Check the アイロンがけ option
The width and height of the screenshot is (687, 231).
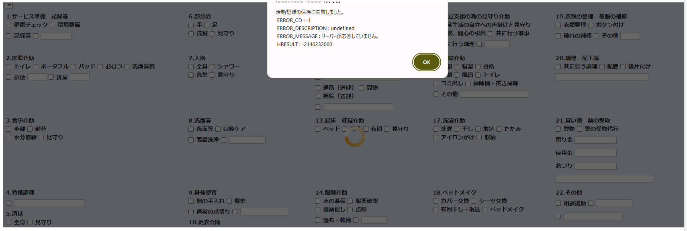[x=436, y=138]
